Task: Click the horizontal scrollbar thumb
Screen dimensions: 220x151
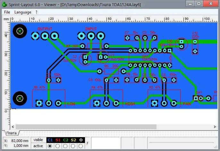Action: [86, 127]
